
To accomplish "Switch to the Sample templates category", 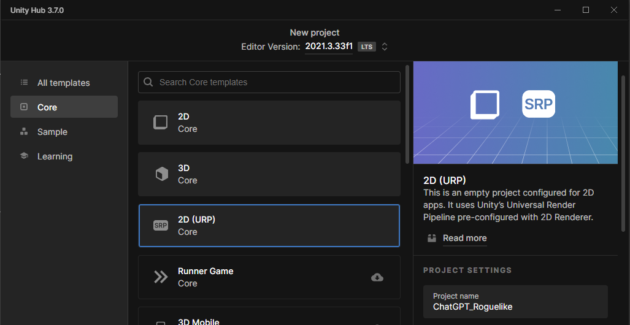I will pyautogui.click(x=64, y=132).
